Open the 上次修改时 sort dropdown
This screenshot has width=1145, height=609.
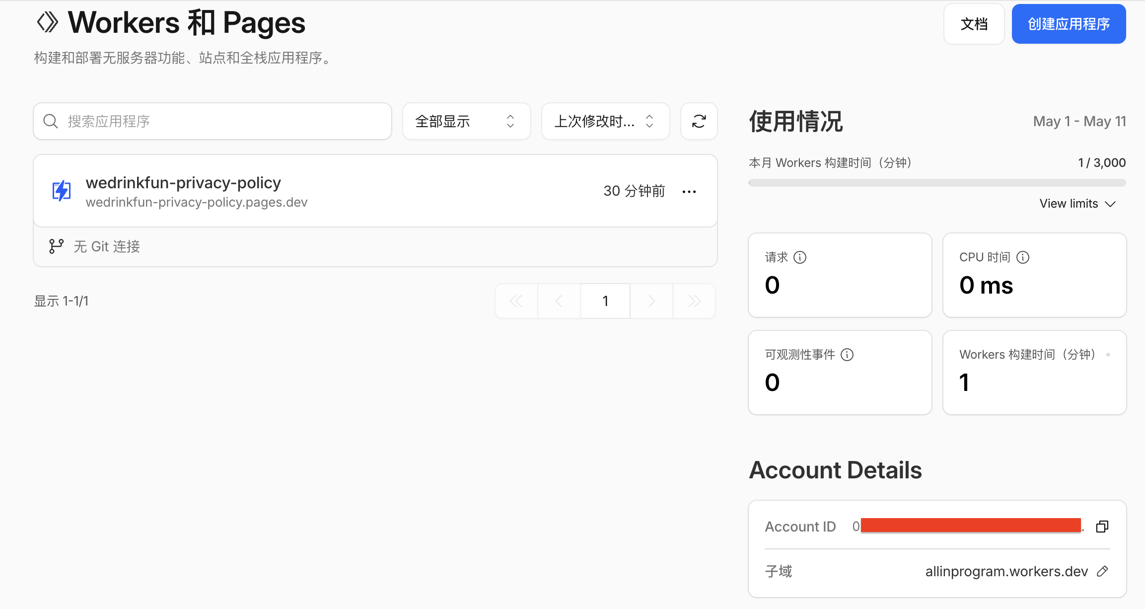(605, 121)
